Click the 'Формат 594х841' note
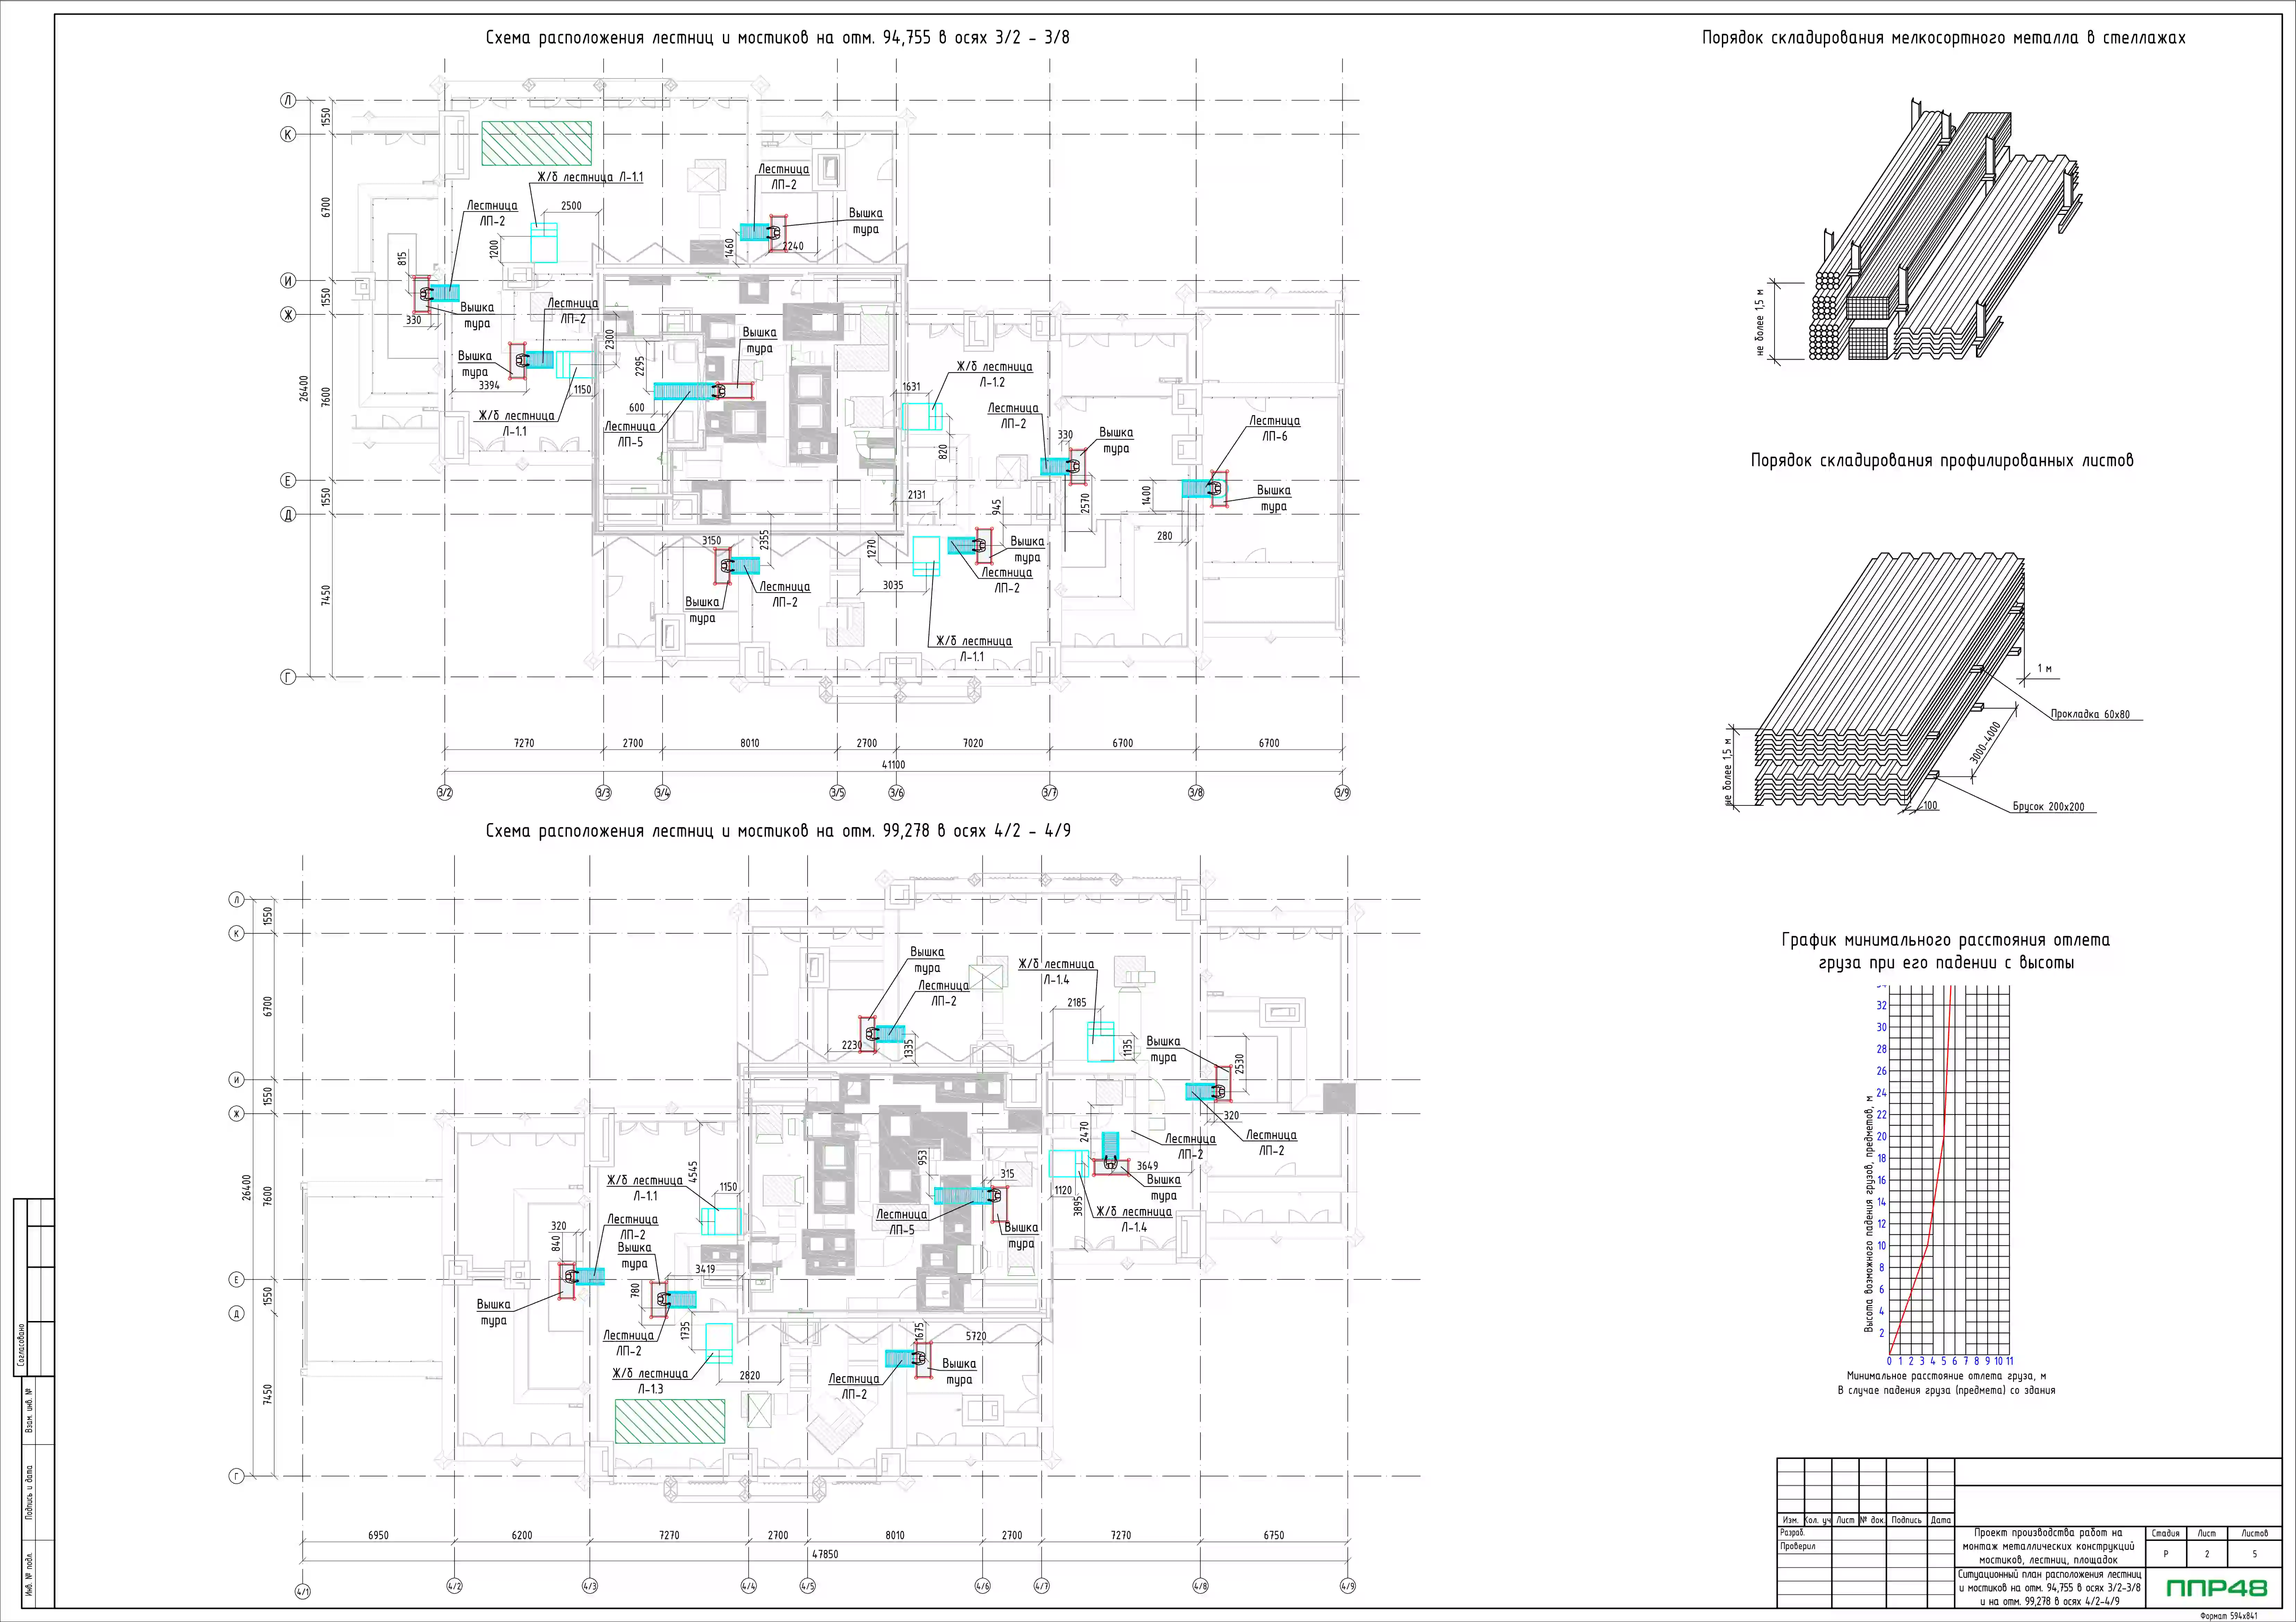This screenshot has width=2296, height=1622. coord(2229,1616)
